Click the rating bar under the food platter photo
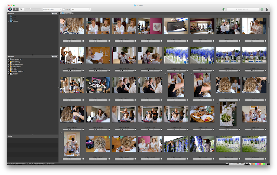This screenshot has height=175, width=277. tap(202, 130)
